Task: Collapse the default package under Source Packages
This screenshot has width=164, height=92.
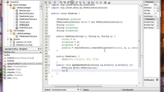Action: [11, 8]
